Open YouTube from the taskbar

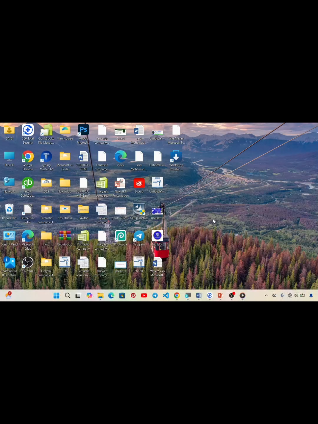pos(144,295)
